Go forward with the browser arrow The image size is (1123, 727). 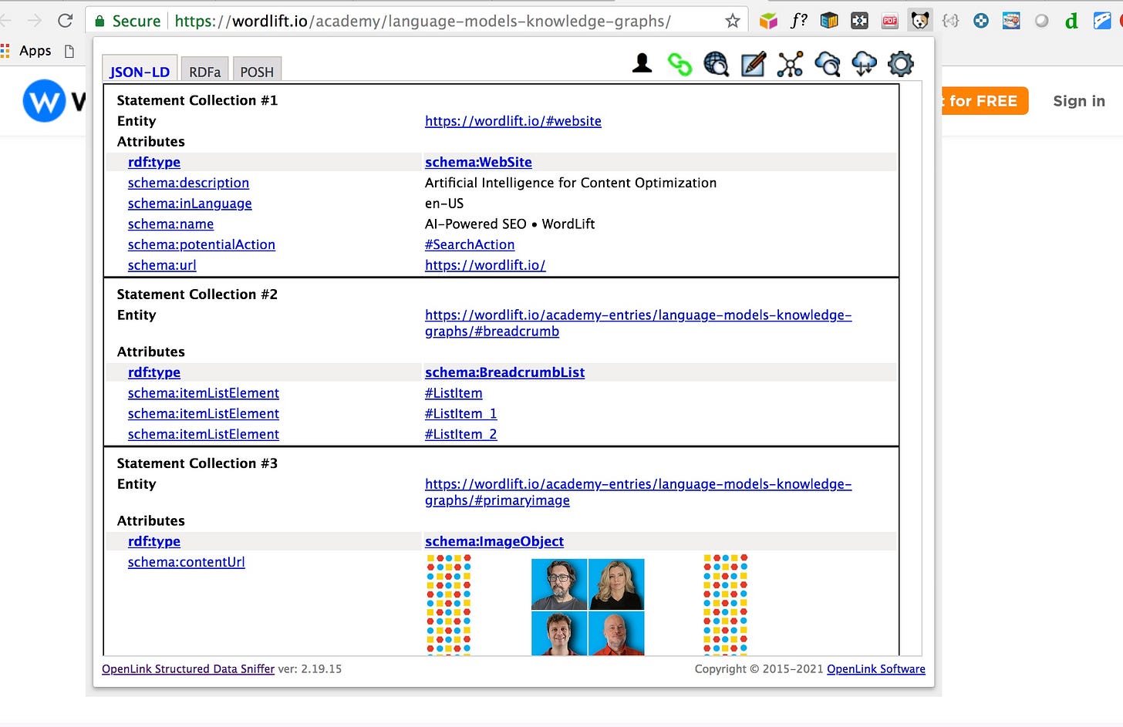coord(35,21)
